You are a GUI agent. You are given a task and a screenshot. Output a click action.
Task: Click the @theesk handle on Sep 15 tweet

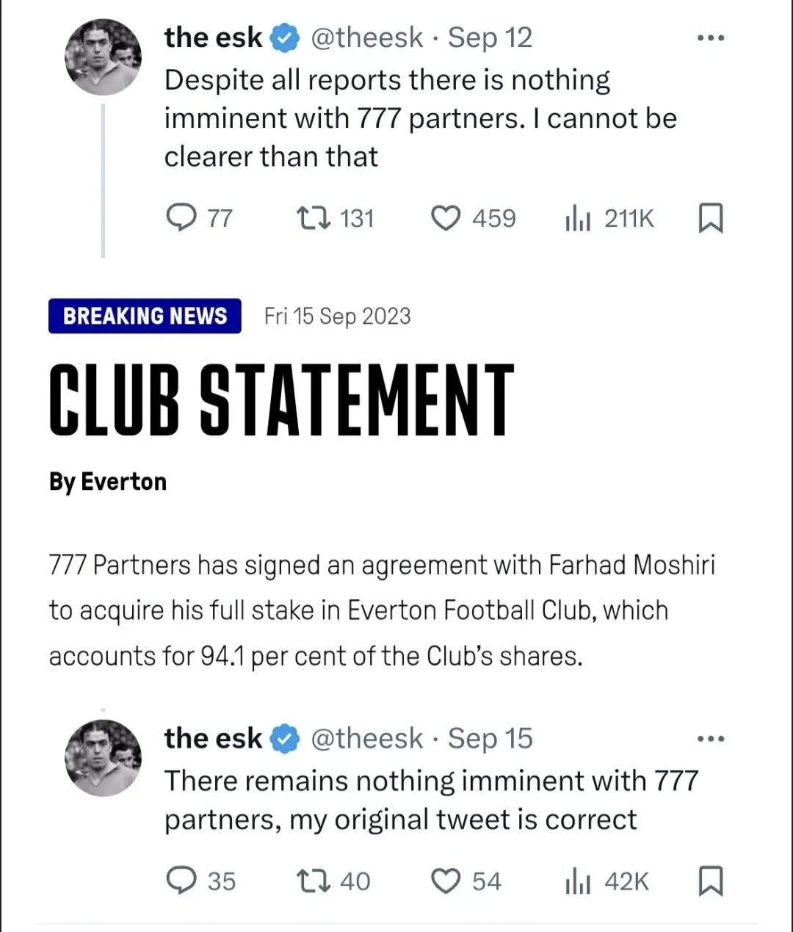(367, 739)
